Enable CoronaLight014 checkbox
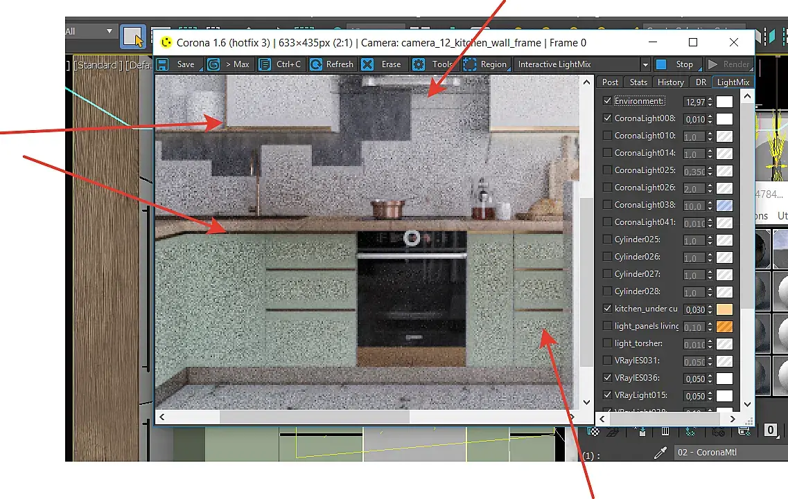Image resolution: width=788 pixels, height=499 pixels. coord(607,153)
